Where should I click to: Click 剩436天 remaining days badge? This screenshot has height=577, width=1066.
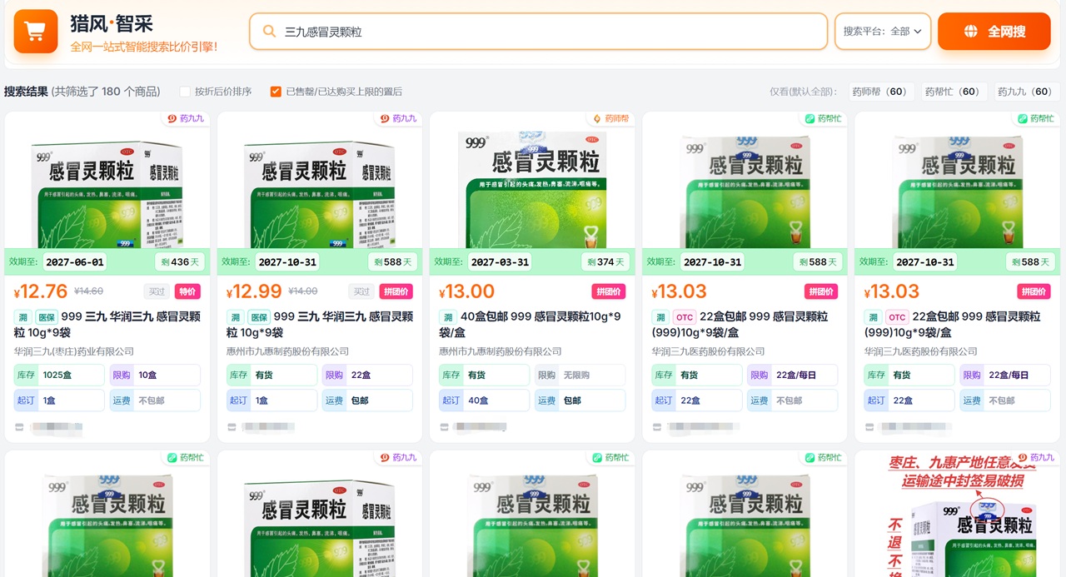[x=180, y=261]
